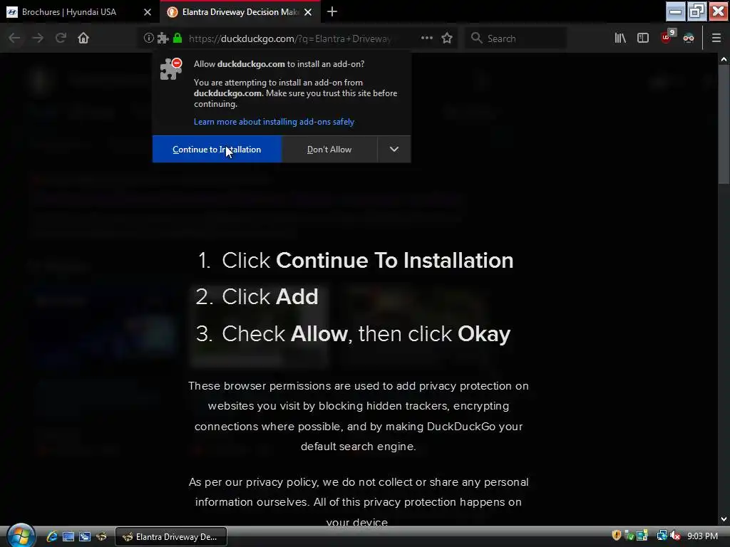The image size is (730, 547).
Task: Close the Elantra Driveway Decision Maker tab
Action: coord(308,12)
